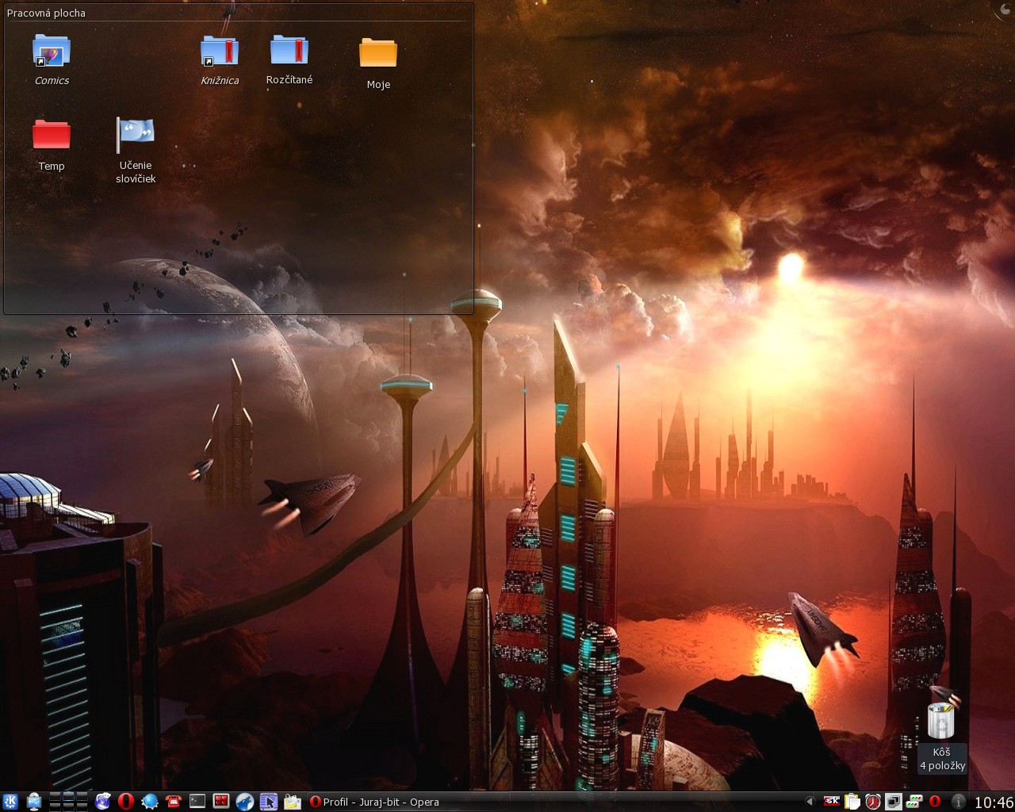Open the folder notes launcher in the panel
Viewport: 1015px width, 812px height.
click(x=293, y=802)
